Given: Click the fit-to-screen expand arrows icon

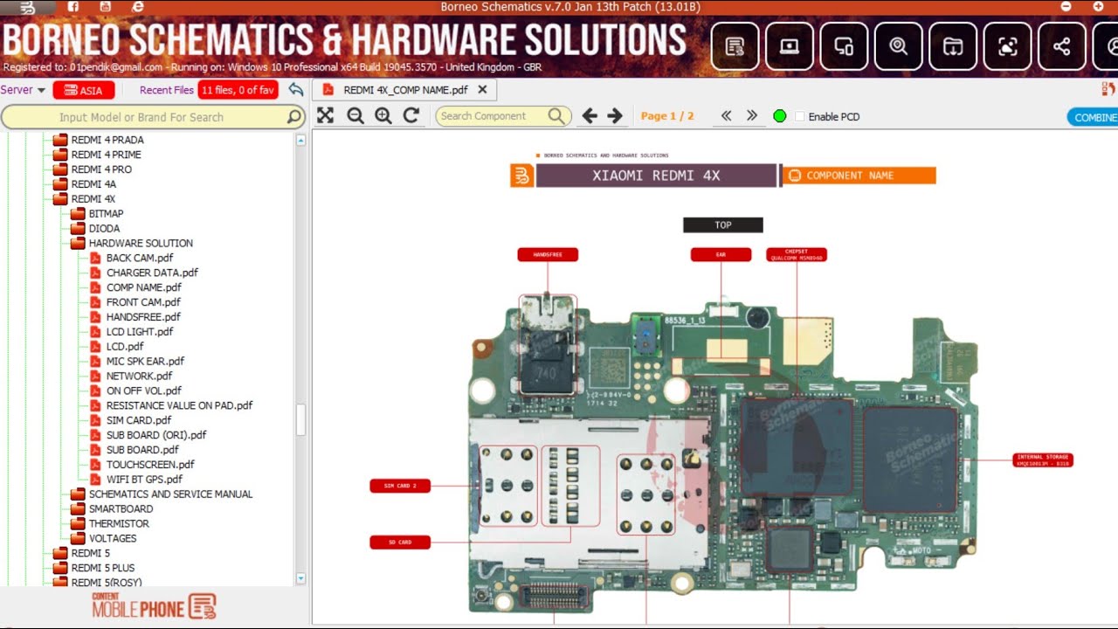Looking at the screenshot, I should pos(326,116).
